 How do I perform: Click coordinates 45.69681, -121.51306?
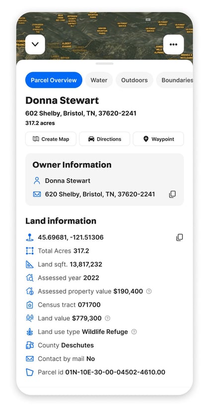point(71,238)
